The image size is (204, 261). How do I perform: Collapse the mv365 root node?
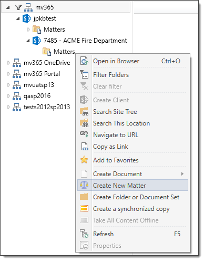pyautogui.click(x=8, y=7)
